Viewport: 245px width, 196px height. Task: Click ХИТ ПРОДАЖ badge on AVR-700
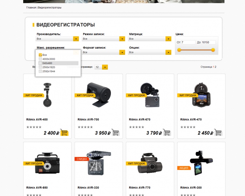pyautogui.click(x=85, y=95)
